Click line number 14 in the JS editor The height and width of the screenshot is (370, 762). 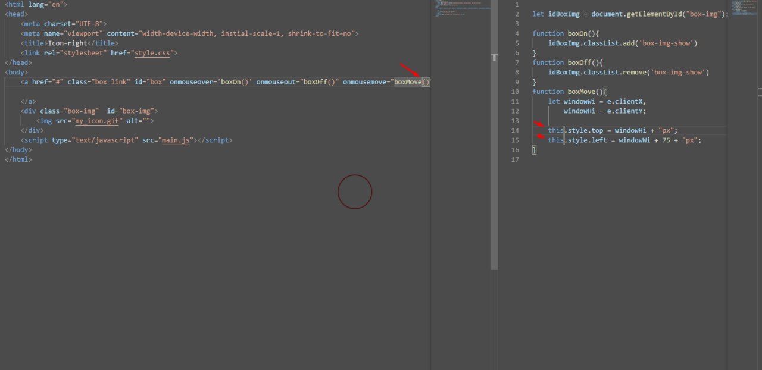[x=516, y=131]
